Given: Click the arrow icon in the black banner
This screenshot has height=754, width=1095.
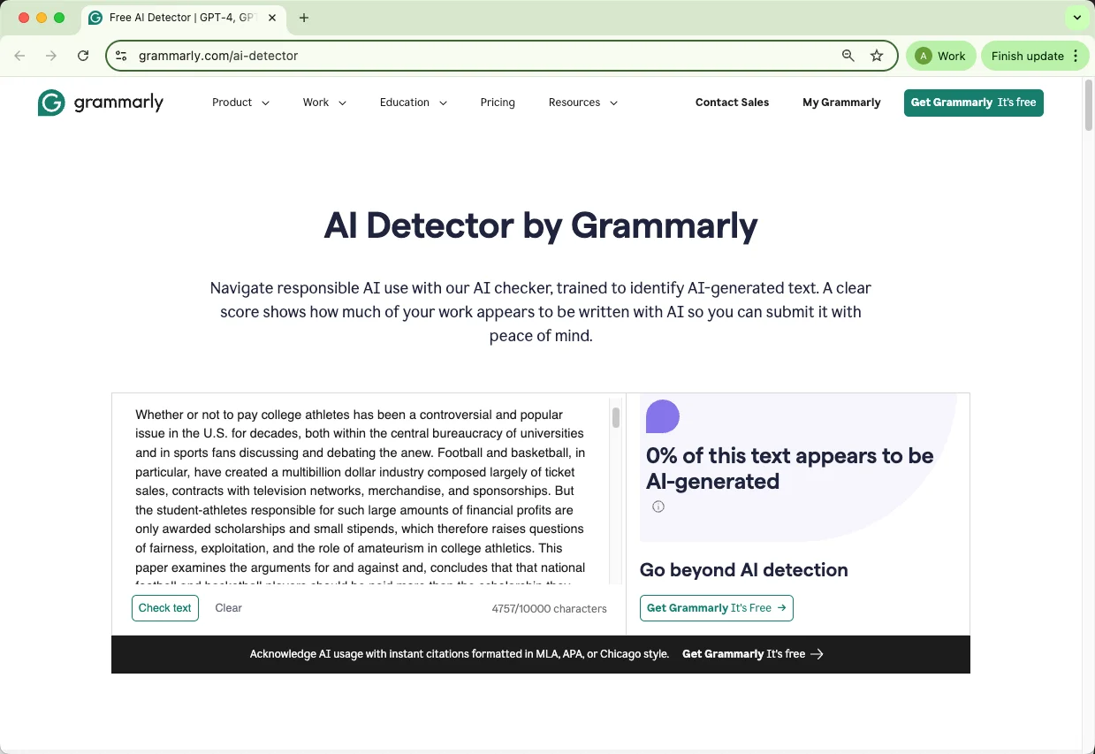Looking at the screenshot, I should point(817,654).
